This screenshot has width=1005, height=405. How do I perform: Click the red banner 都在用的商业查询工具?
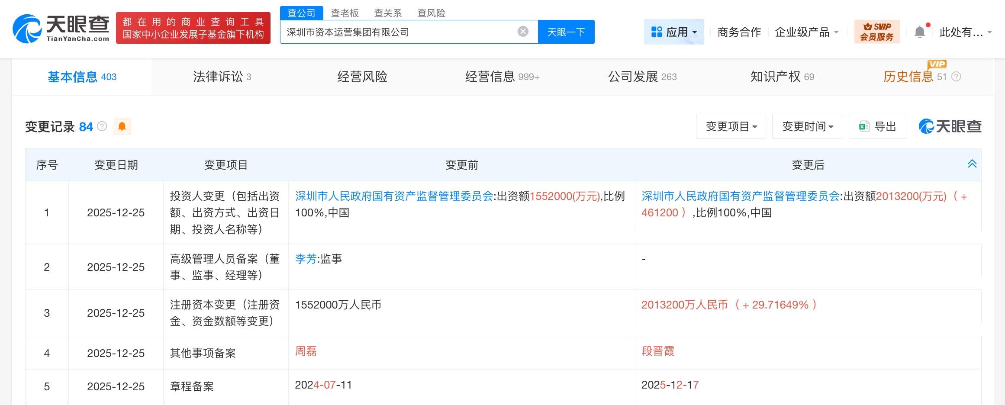tap(193, 28)
